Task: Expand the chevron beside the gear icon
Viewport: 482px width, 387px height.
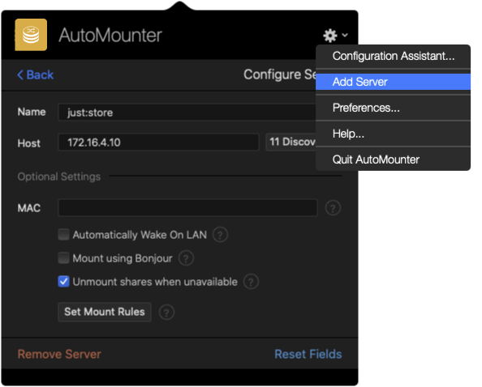Action: [x=345, y=35]
